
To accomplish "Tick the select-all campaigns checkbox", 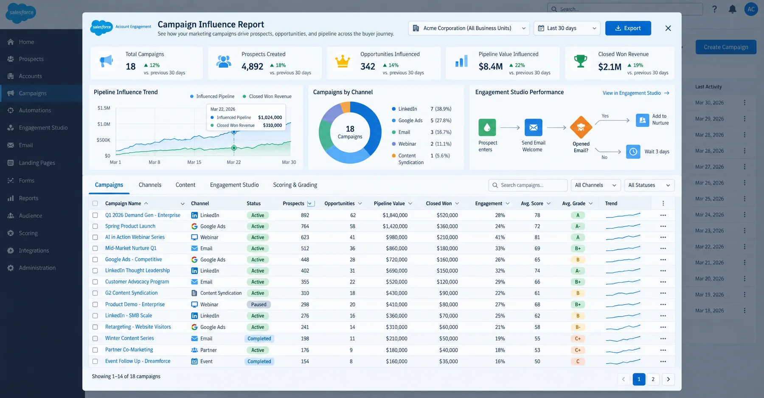I will click(x=95, y=204).
